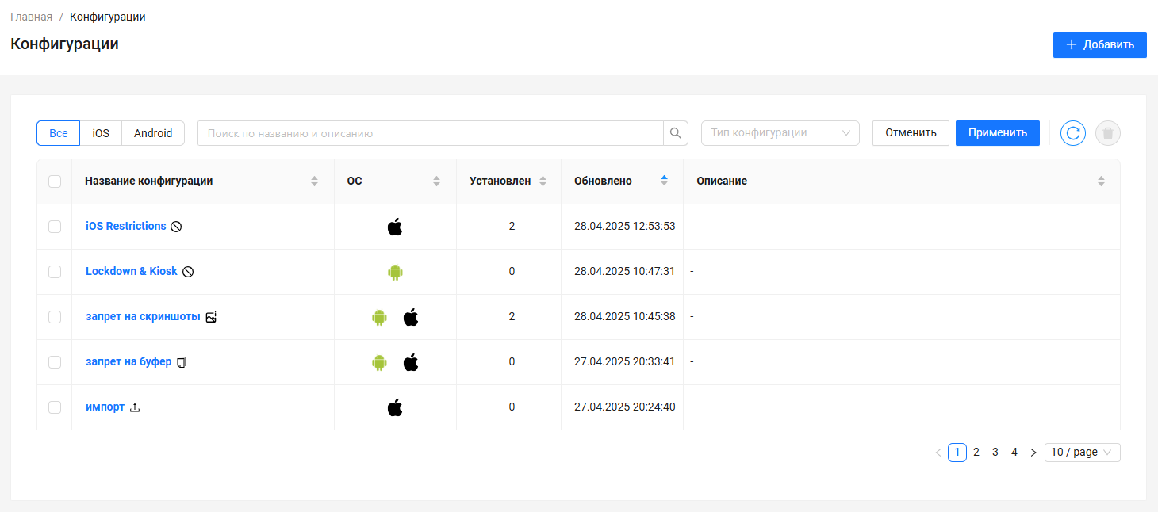This screenshot has width=1158, height=512.
Task: Switch to the Android filter tab
Action: click(x=153, y=133)
